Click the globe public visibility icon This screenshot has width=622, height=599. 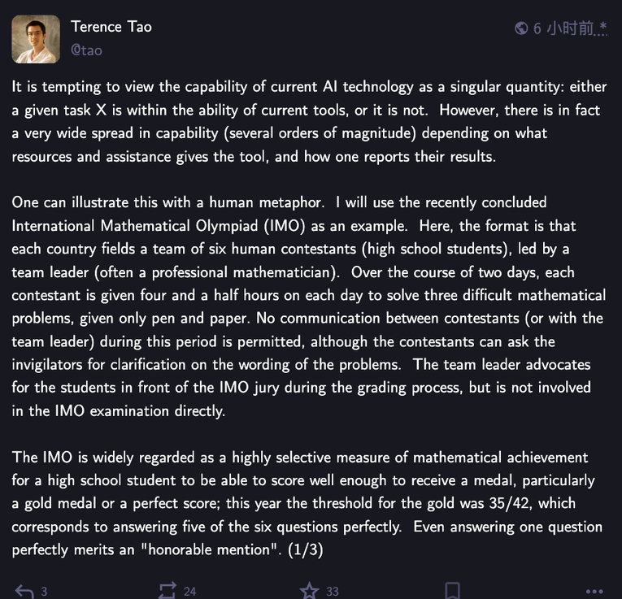[x=521, y=28]
